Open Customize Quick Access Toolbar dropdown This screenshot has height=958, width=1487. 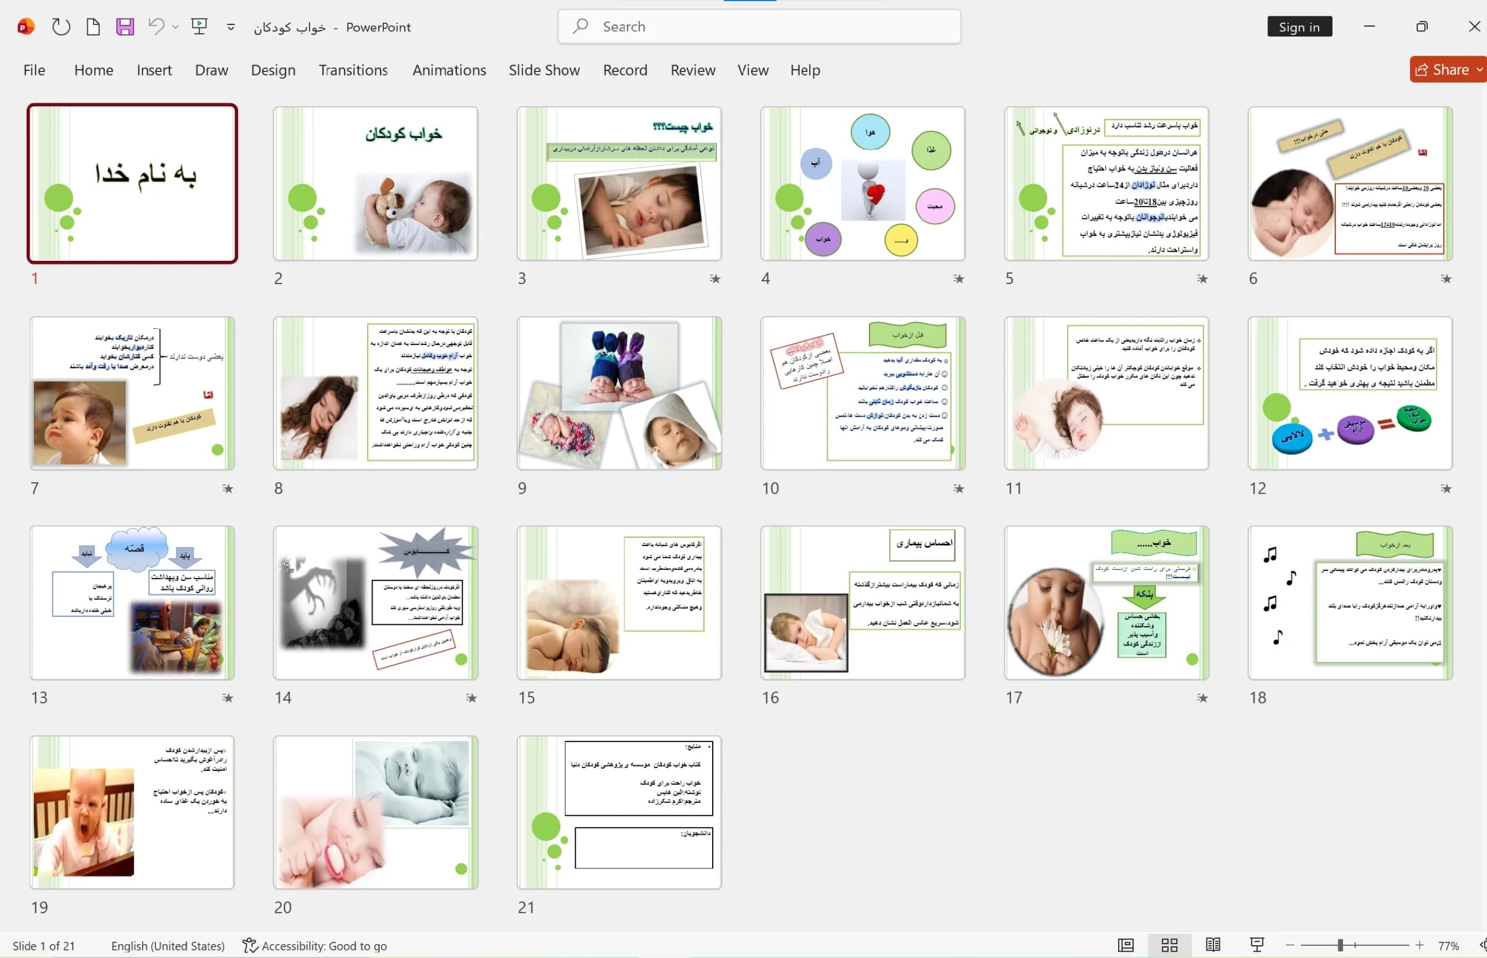(x=231, y=27)
